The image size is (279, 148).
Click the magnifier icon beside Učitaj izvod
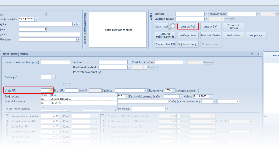[x=173, y=26]
